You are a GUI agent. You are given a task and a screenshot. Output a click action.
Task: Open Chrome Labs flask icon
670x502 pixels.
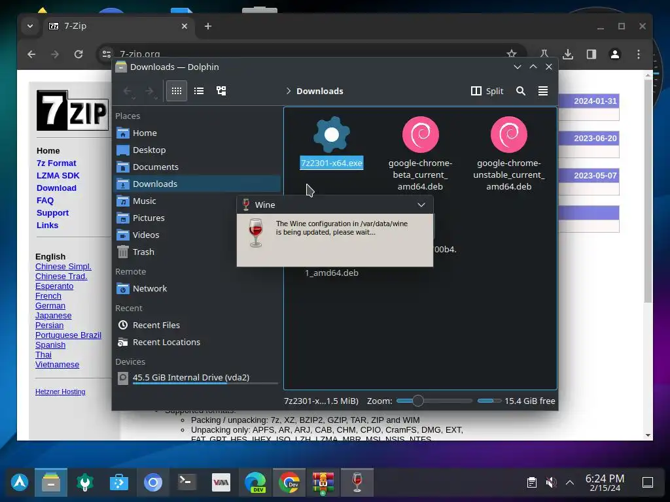544,54
